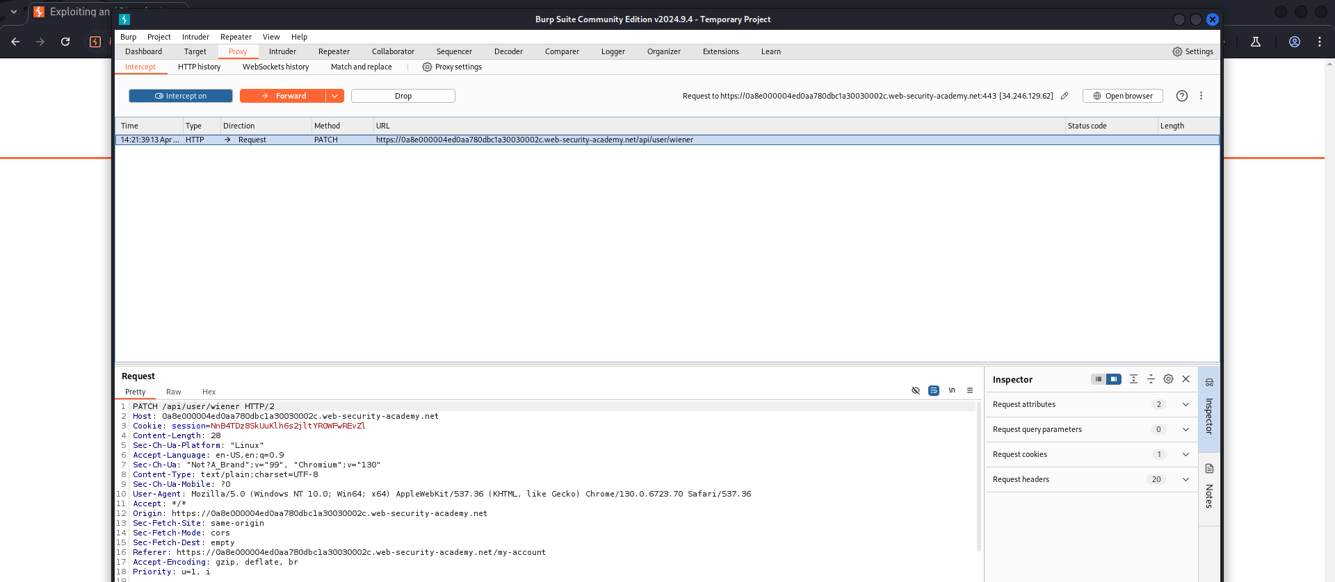Switch to the Decoder tab

[x=508, y=51]
